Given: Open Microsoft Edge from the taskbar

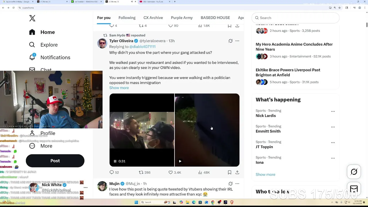Looking at the screenshot, I should [x=194, y=202].
